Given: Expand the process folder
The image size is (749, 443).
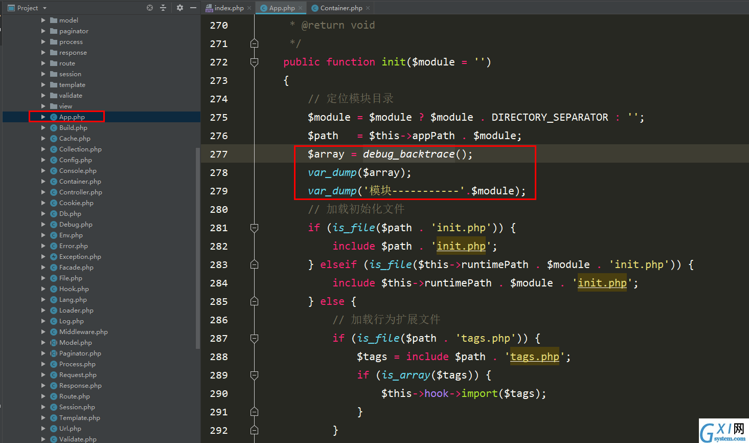Looking at the screenshot, I should pos(43,42).
